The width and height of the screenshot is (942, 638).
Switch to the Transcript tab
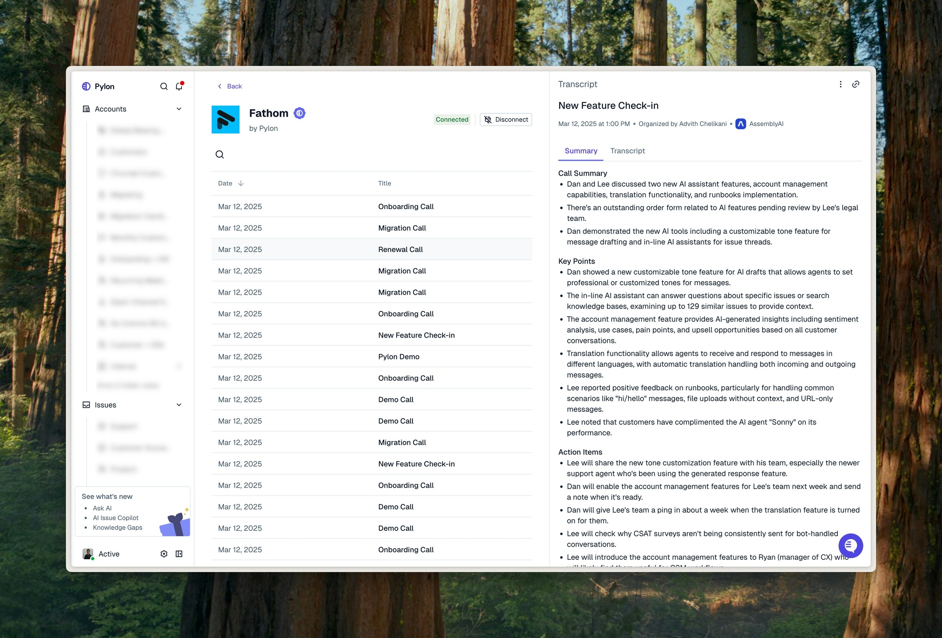pos(627,151)
